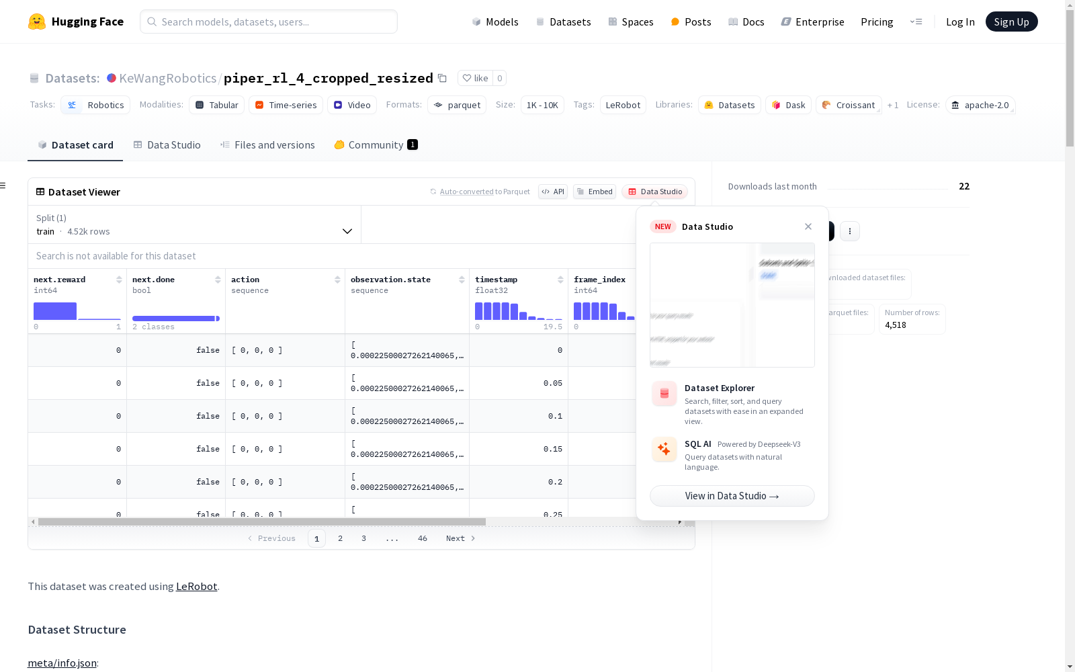Go to page 2 of the table
Viewport: 1075px width, 672px height.
coord(341,538)
